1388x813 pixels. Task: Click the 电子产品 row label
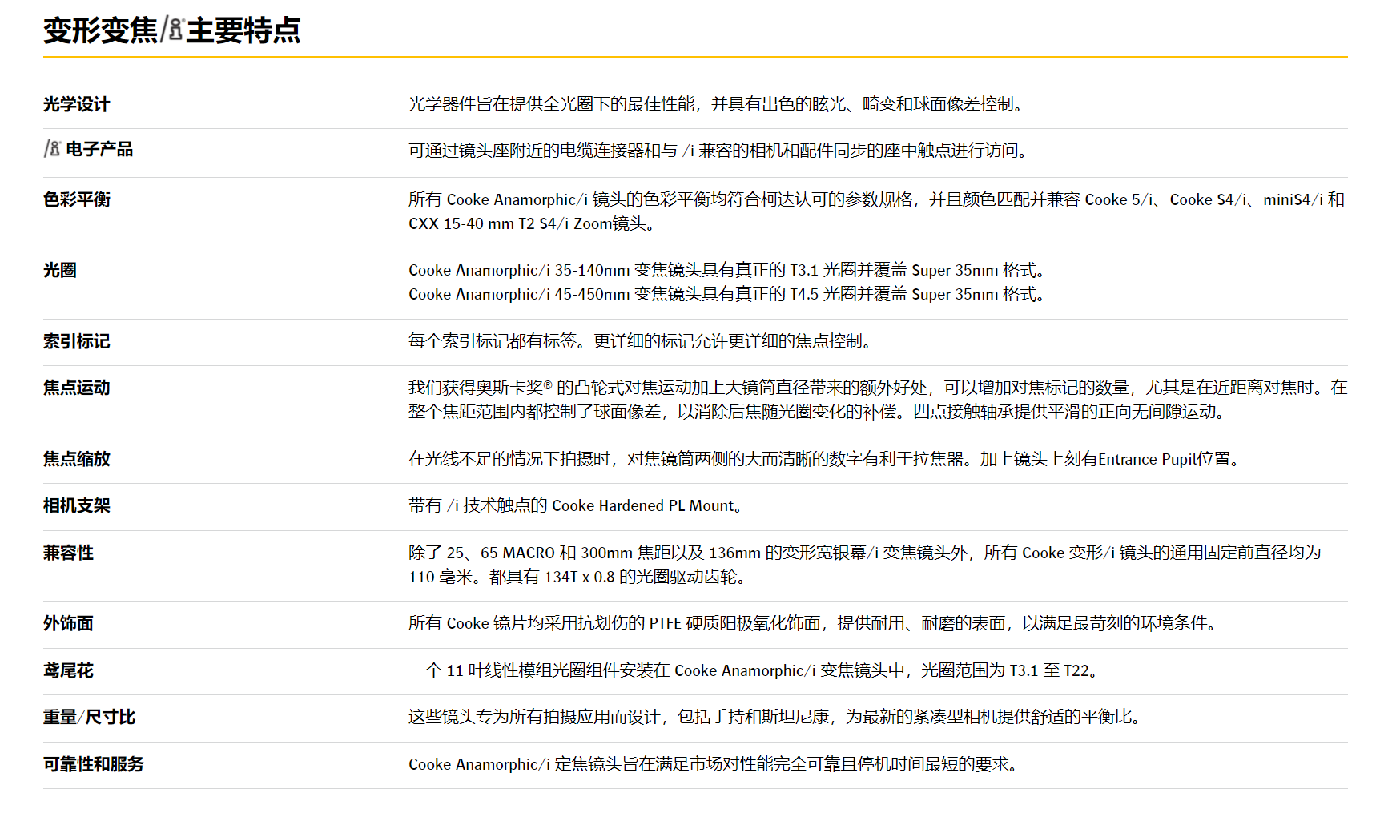pyautogui.click(x=99, y=149)
